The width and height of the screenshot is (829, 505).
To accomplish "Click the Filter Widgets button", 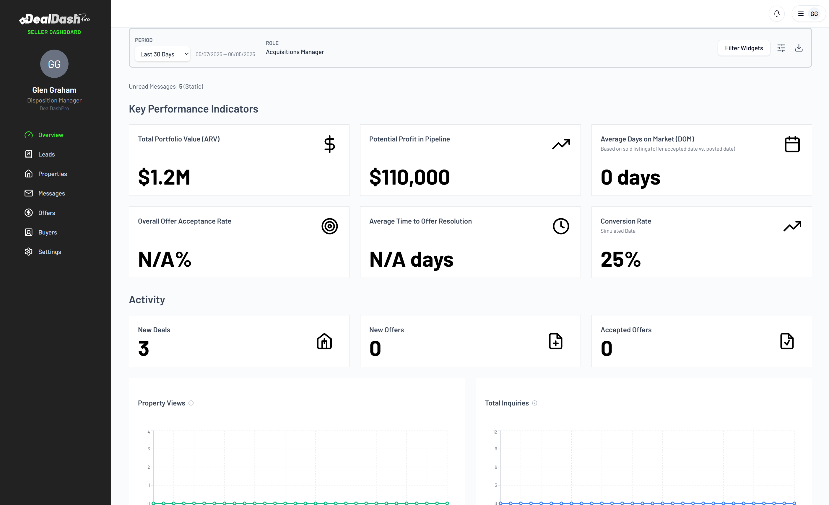I will click(x=744, y=48).
